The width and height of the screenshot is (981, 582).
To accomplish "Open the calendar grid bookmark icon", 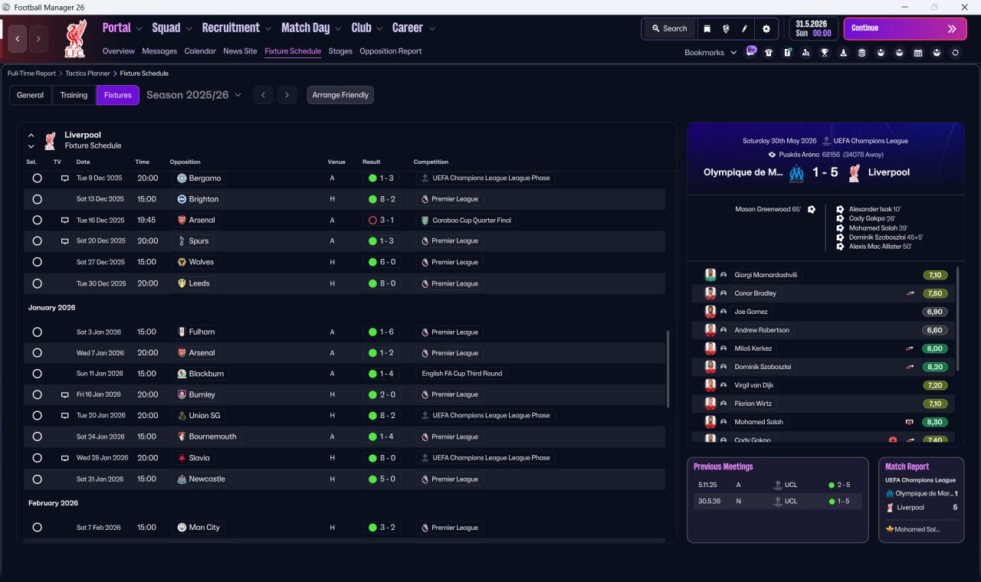I will pos(918,53).
